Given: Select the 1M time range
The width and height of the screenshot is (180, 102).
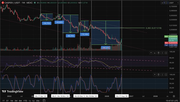Looking at the screenshot, I should point(12,101).
